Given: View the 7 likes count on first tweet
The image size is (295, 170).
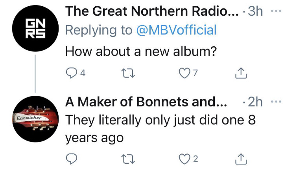Looking at the screenshot, I should 195,73.
